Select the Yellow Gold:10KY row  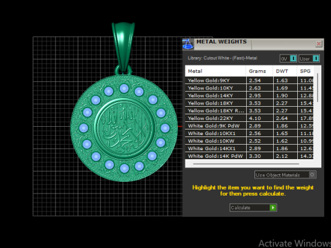coord(249,88)
